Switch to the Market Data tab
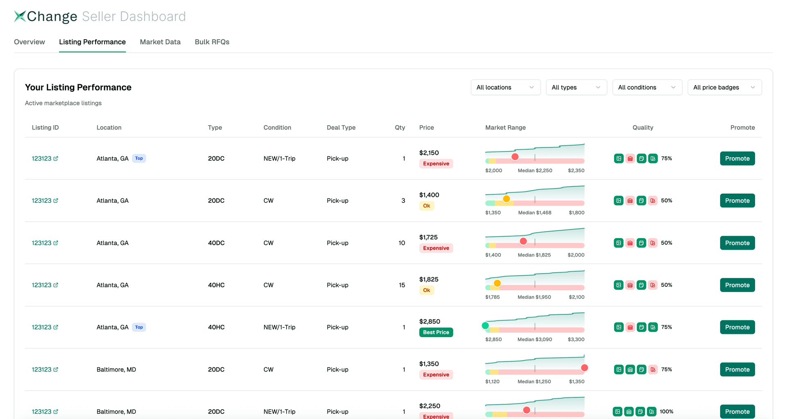 click(160, 42)
